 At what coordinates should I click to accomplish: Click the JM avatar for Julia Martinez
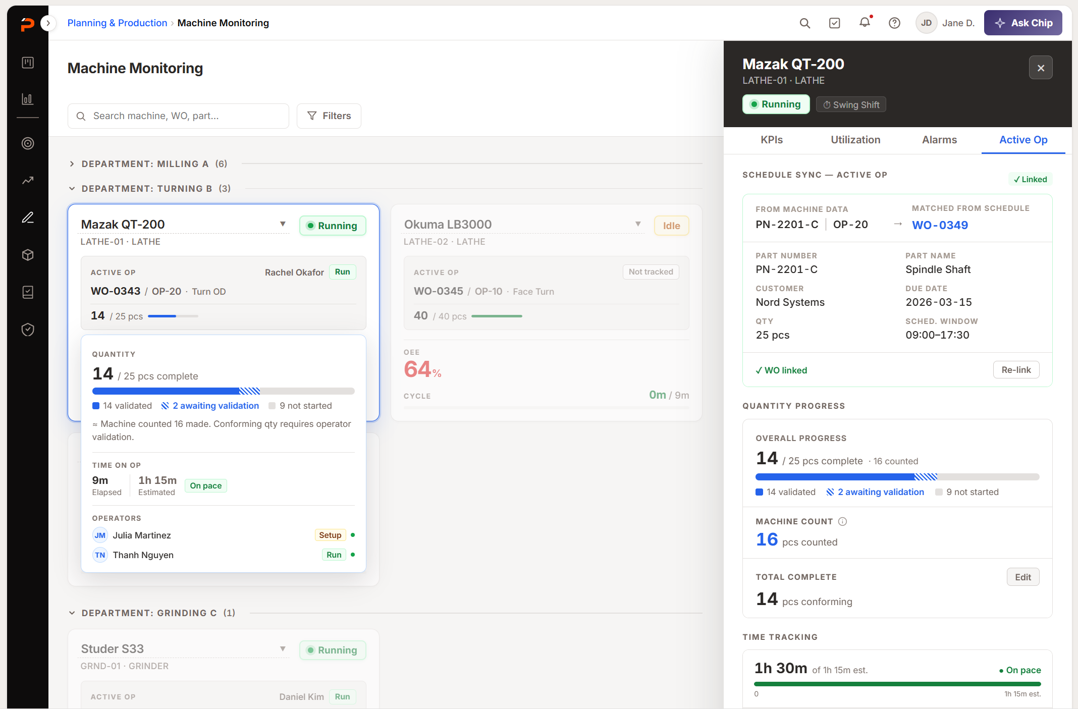[x=100, y=535]
